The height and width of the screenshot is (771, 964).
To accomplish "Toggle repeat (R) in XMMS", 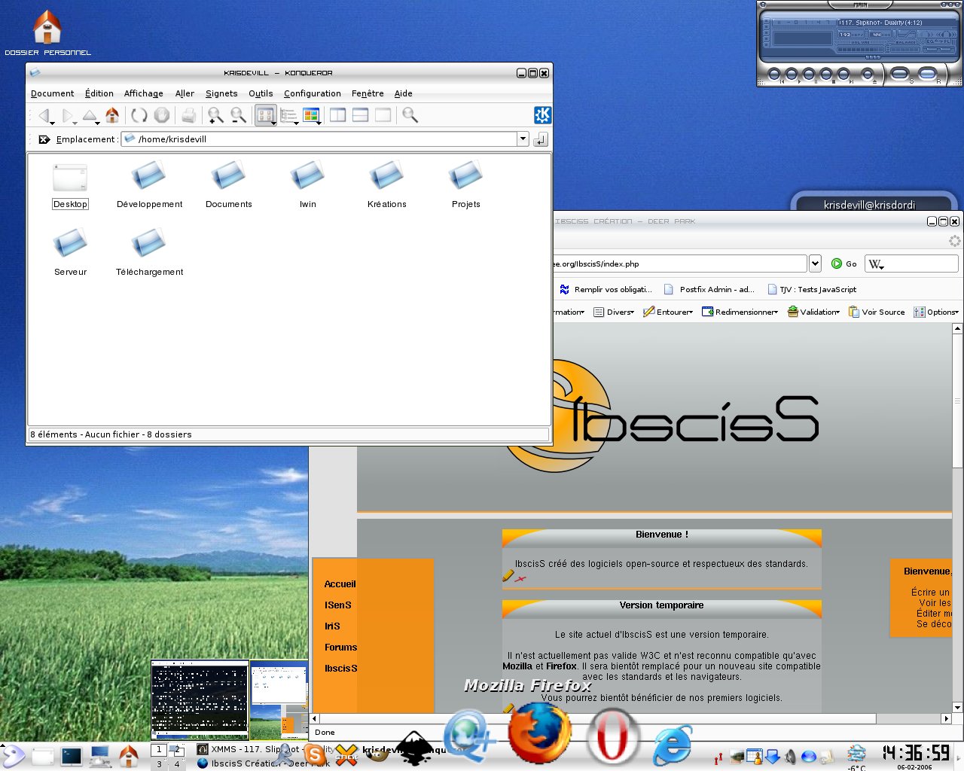I will (928, 74).
